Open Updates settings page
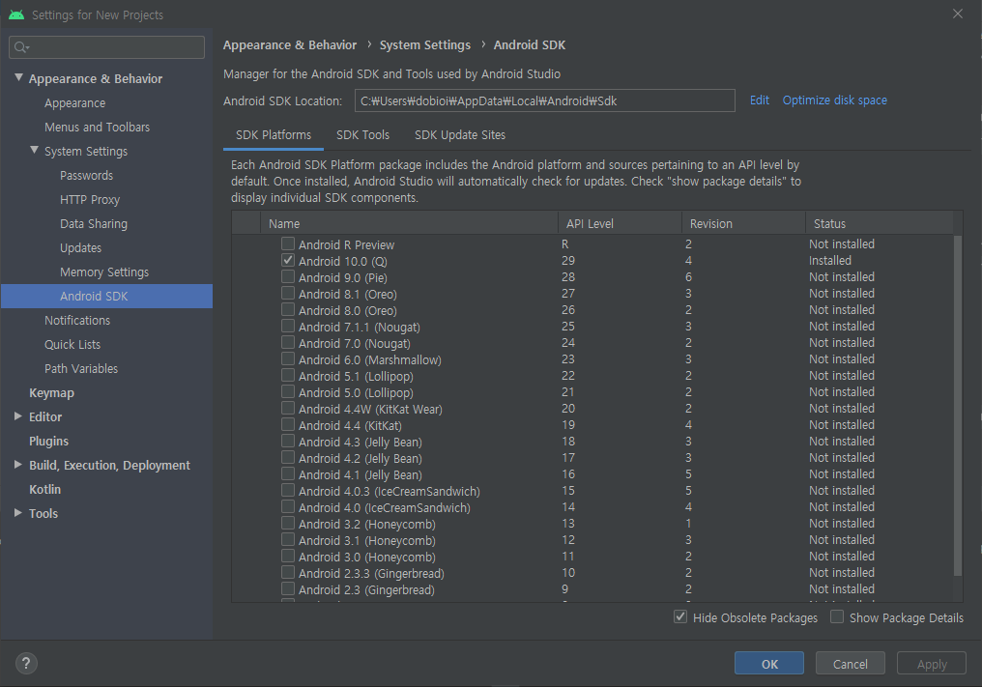Viewport: 982px width, 687px height. pos(81,248)
